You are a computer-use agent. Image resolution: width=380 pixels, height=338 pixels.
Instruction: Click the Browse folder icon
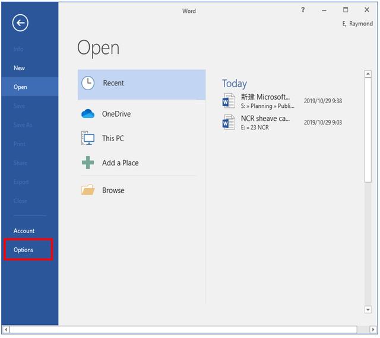(88, 190)
